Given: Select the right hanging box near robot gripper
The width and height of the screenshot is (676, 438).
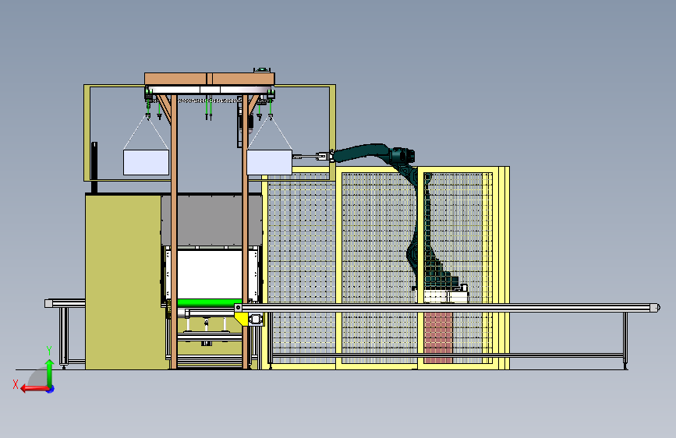Looking at the screenshot, I should 270,162.
